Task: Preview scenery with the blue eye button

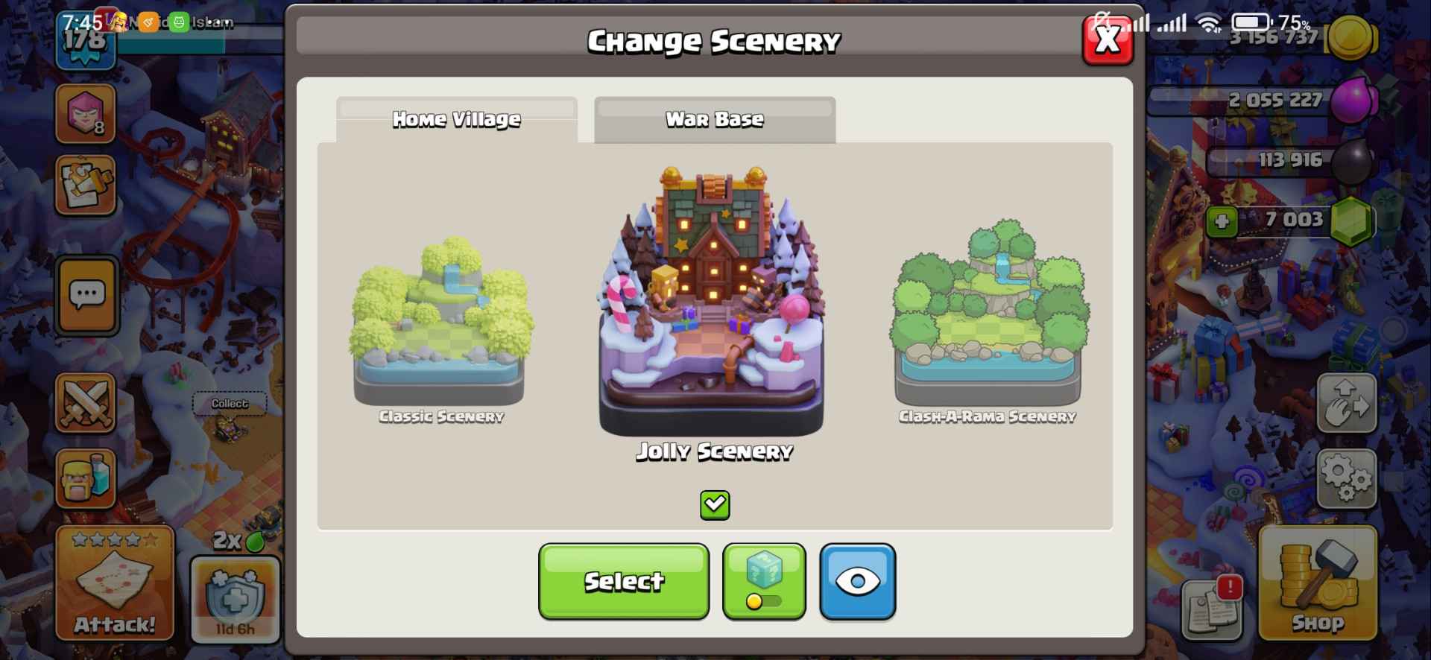Action: [x=858, y=581]
